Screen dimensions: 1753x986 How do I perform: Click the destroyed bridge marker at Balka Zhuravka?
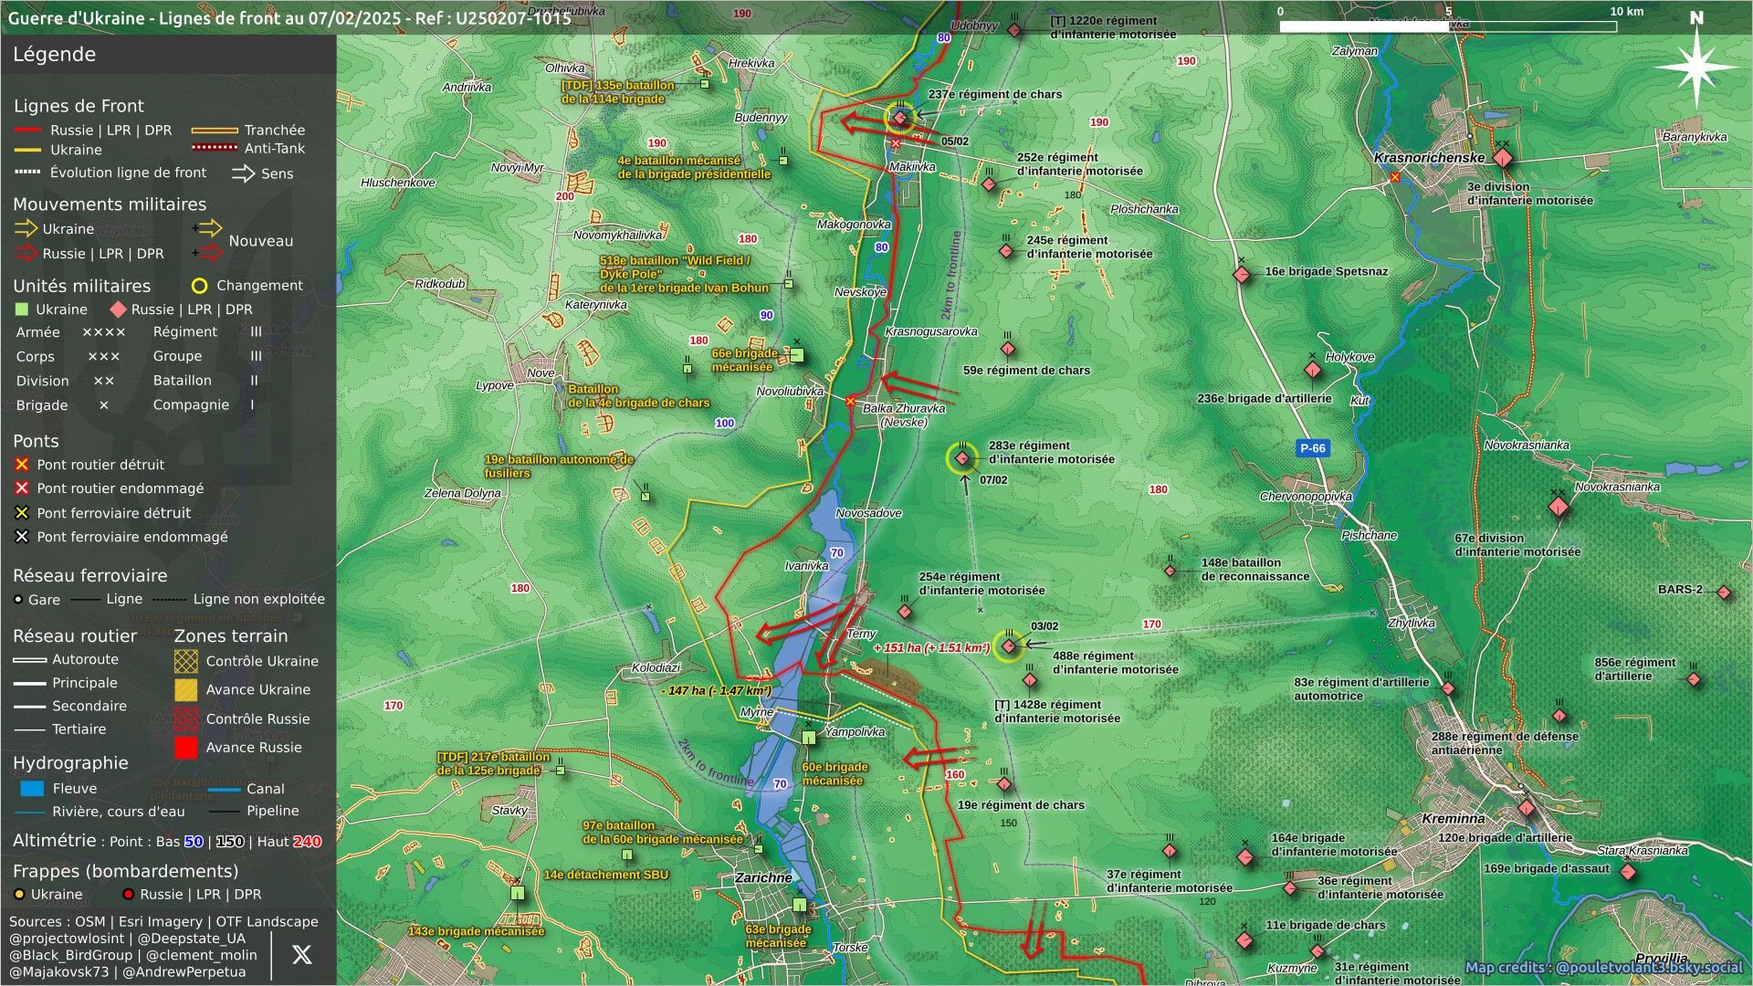tap(851, 402)
